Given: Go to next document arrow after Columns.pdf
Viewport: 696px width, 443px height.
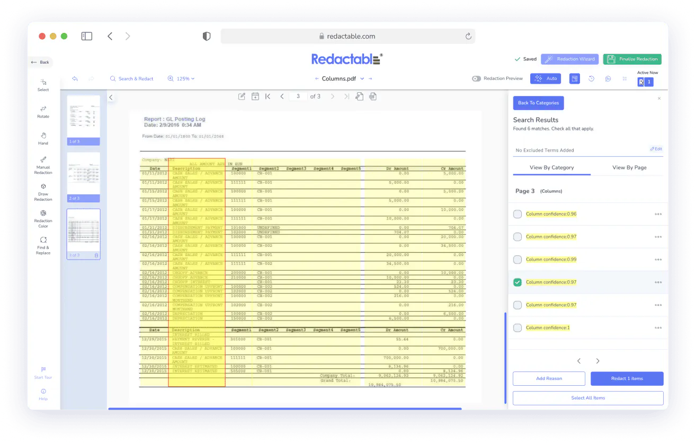Looking at the screenshot, I should click(370, 78).
